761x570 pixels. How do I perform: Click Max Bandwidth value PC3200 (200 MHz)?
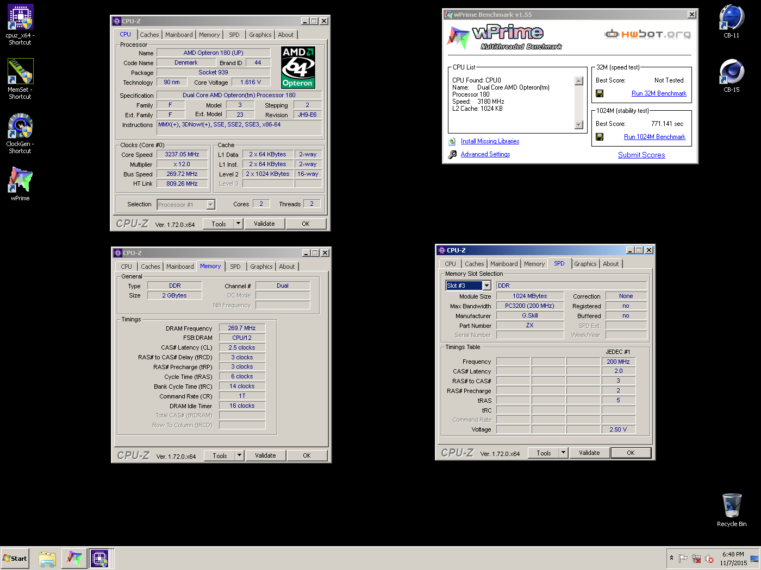click(530, 306)
